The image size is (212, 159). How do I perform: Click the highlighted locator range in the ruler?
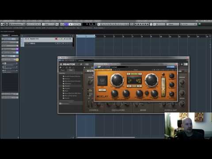86,36
